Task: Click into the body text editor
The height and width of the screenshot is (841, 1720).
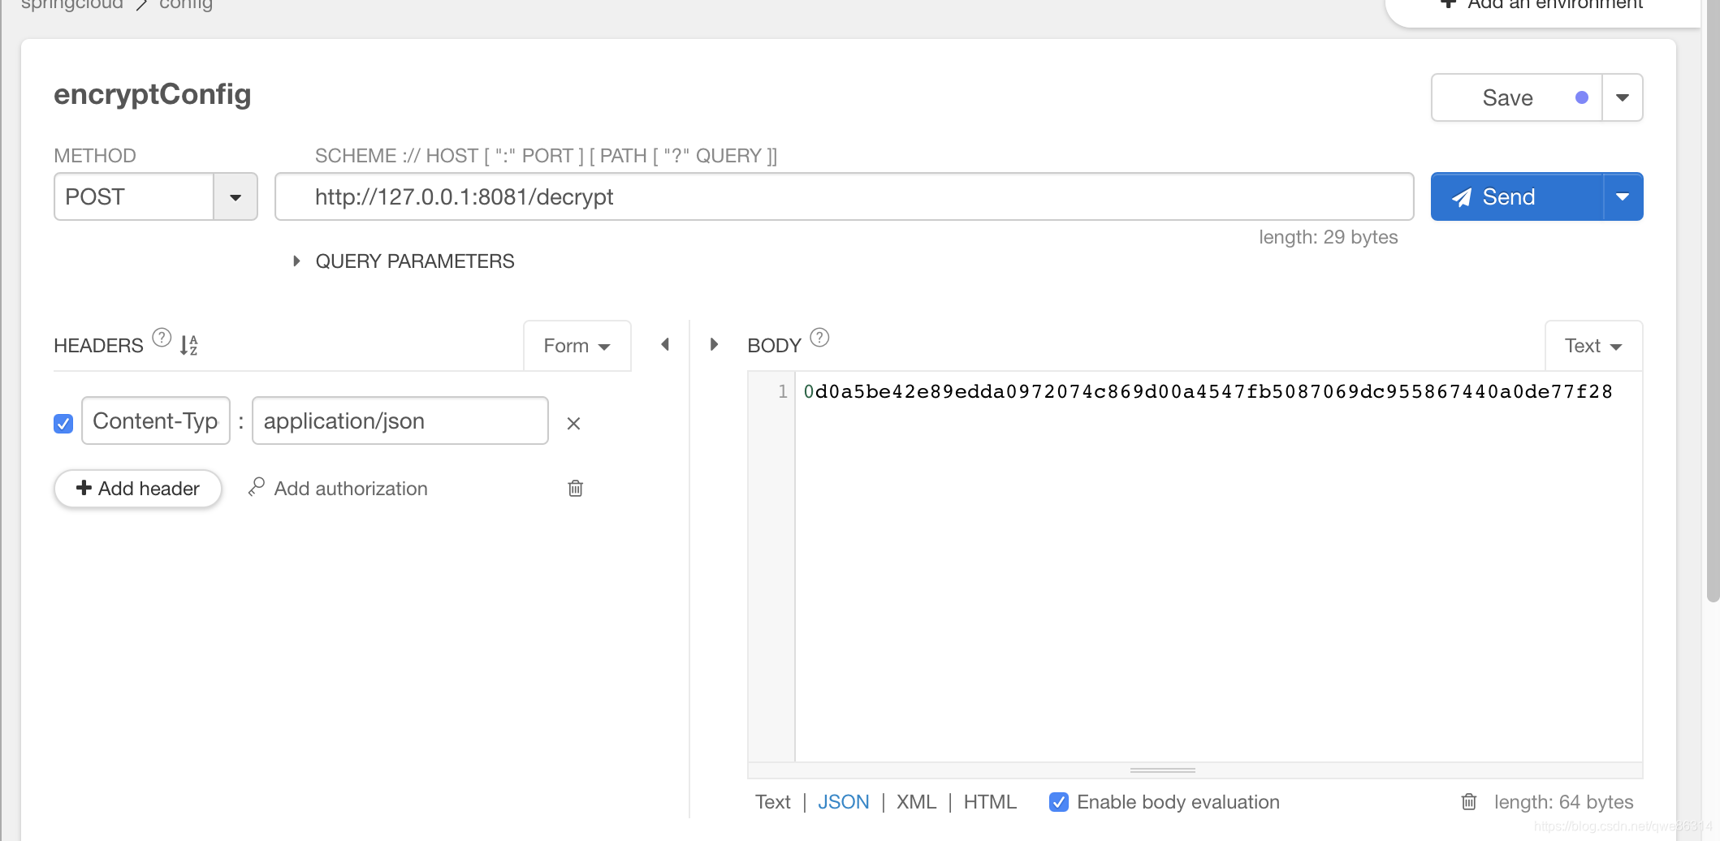Action: [x=1218, y=568]
